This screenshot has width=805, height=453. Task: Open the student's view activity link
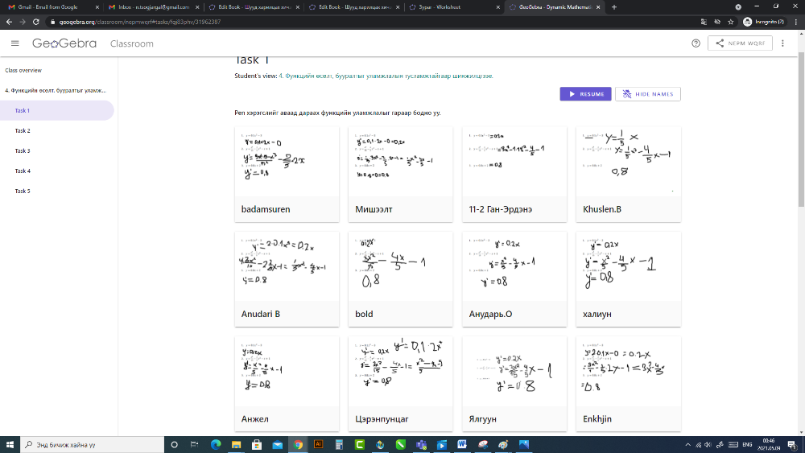point(386,76)
